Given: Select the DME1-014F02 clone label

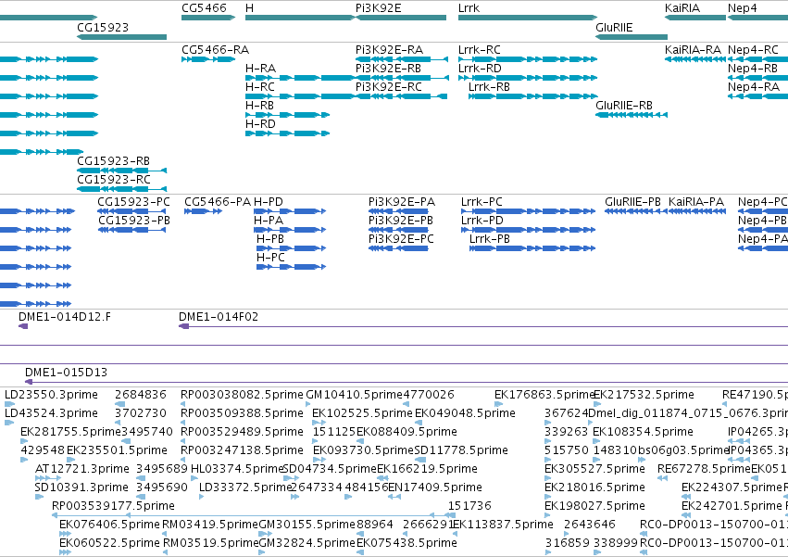Looking at the screenshot, I should tap(219, 316).
